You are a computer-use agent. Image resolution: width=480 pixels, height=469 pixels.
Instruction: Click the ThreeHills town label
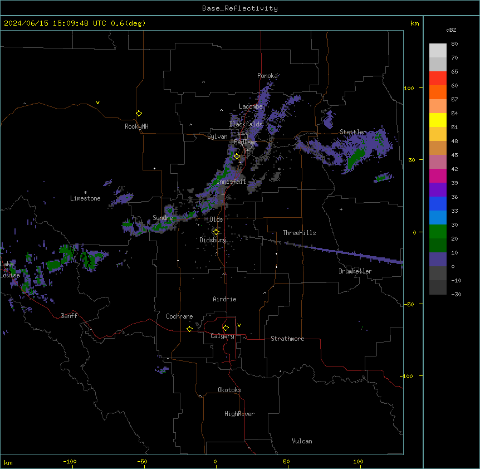tap(299, 233)
